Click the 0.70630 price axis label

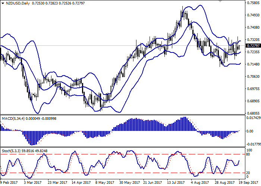tap(253, 77)
